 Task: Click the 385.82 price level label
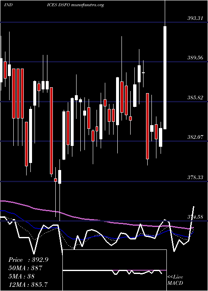[195, 97]
